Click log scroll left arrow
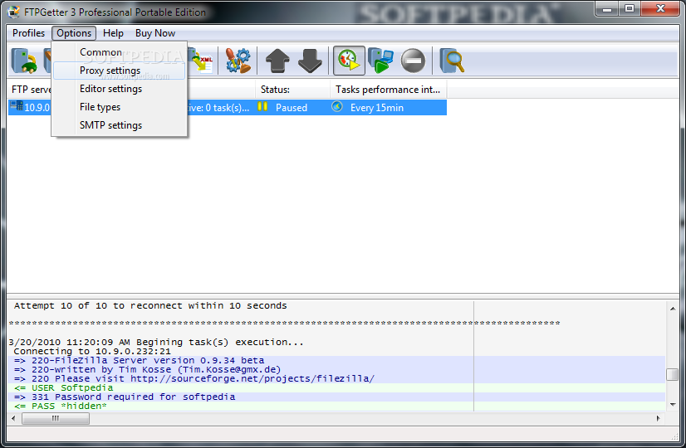The width and height of the screenshot is (686, 448). click(13, 419)
